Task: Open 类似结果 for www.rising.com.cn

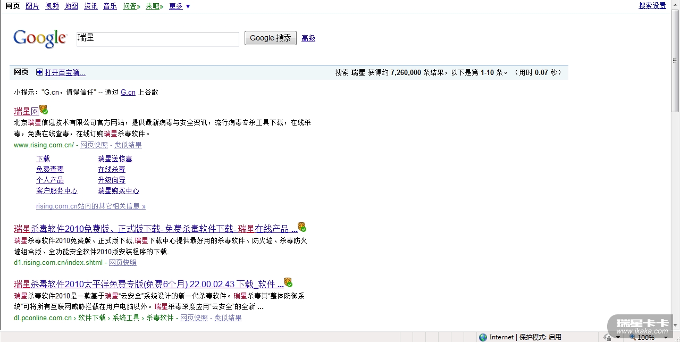Action: (x=128, y=145)
